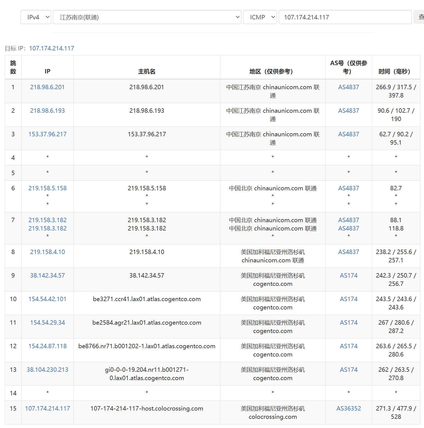
Task: Click hop 1 IP link 218.98.6.201
Action: point(47,87)
